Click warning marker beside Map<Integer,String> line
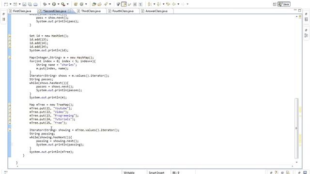This screenshot has width=310, height=174. 10,58
